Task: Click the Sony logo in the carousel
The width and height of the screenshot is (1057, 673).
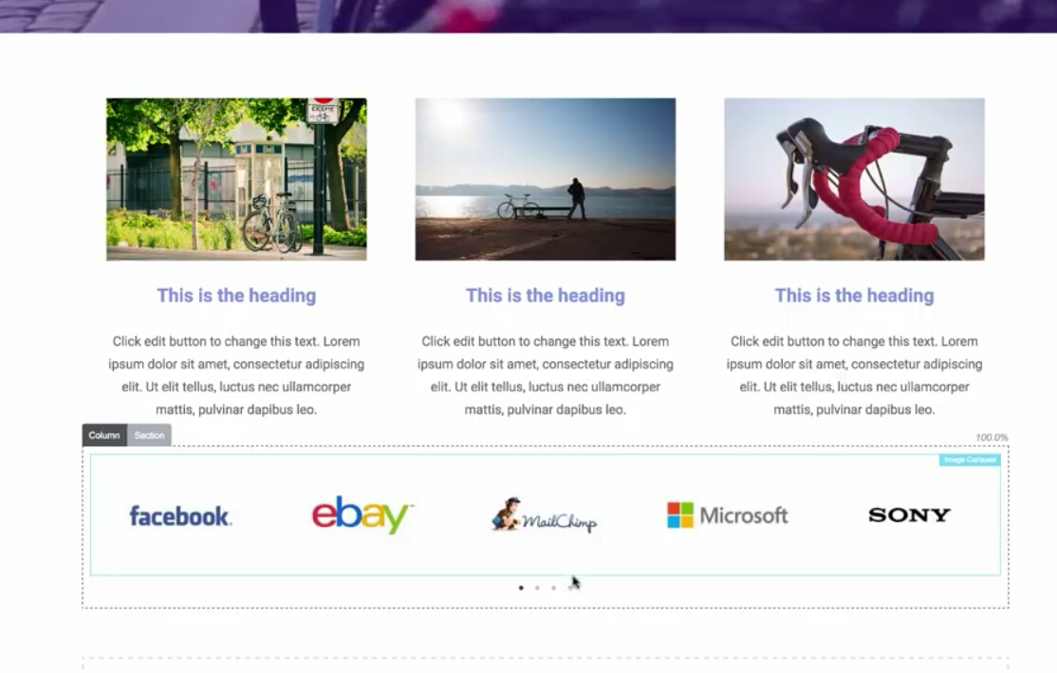Action: tap(909, 516)
